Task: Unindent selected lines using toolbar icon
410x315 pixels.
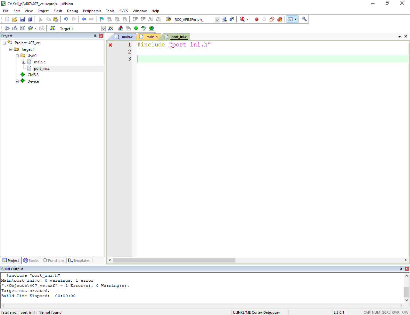Action: click(x=143, y=19)
